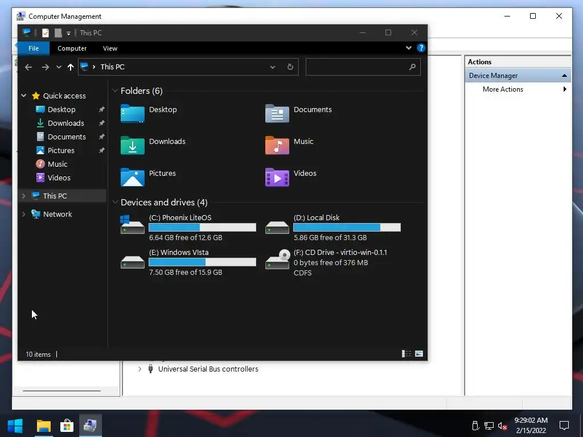Image resolution: width=583 pixels, height=437 pixels.
Task: Open More Actions submenu arrow
Action: tap(565, 89)
